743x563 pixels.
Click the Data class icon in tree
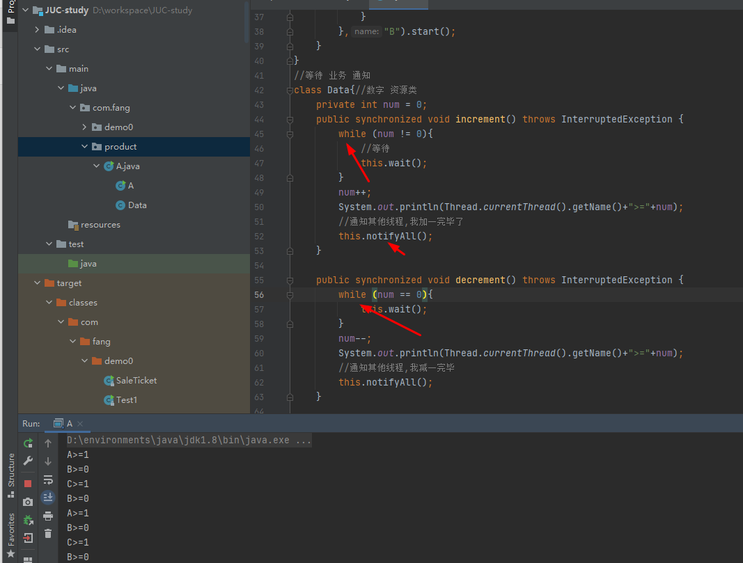(x=120, y=205)
